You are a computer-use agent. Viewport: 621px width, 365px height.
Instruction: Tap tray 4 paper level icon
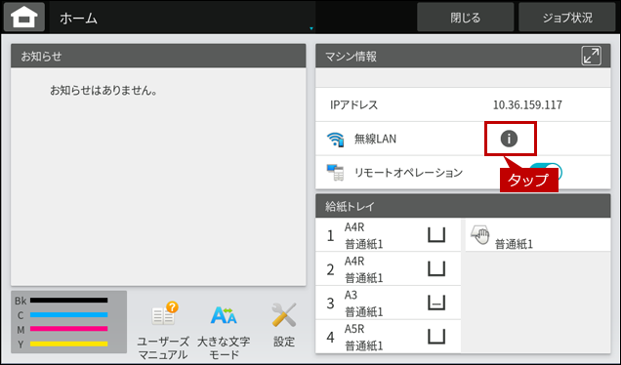point(436,337)
